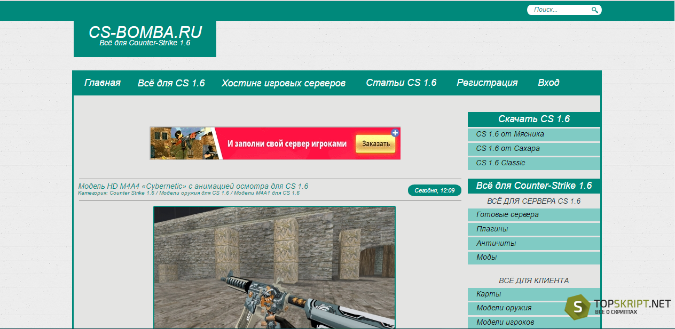Image resolution: width=675 pixels, height=329 pixels.
Task: Click Всё для Counter-Strike 1.6 sidebar header
Action: 534,186
